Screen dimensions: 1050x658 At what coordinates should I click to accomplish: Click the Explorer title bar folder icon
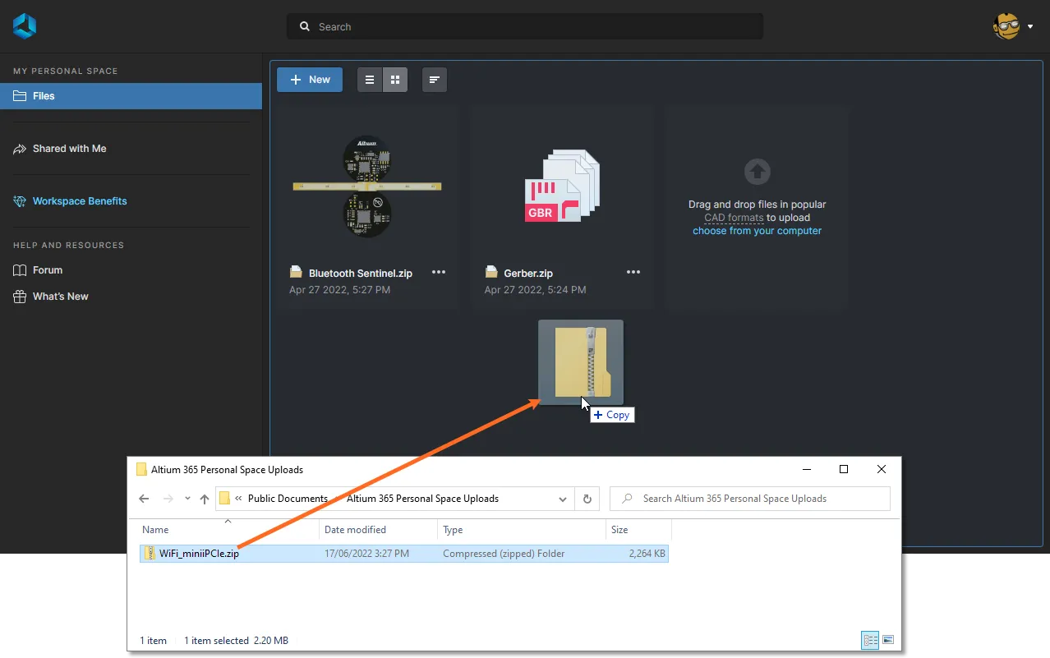(x=141, y=470)
